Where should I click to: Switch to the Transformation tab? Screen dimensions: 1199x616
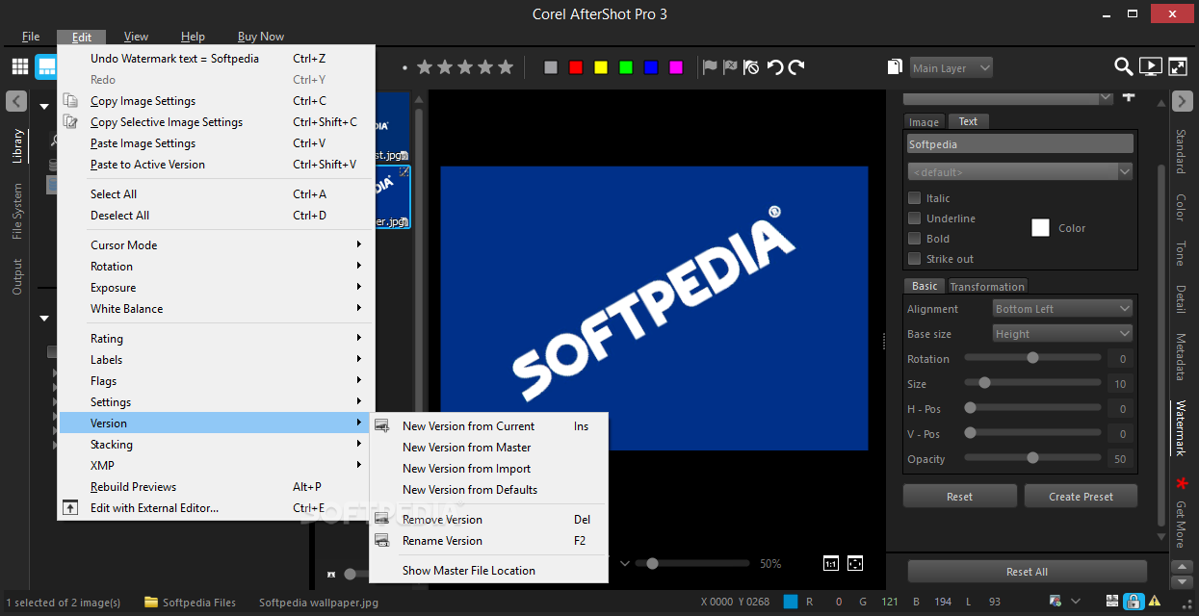(987, 287)
